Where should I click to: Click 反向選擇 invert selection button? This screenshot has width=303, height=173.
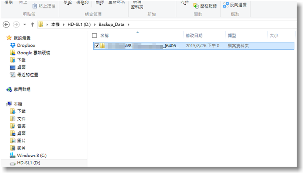pos(235,5)
